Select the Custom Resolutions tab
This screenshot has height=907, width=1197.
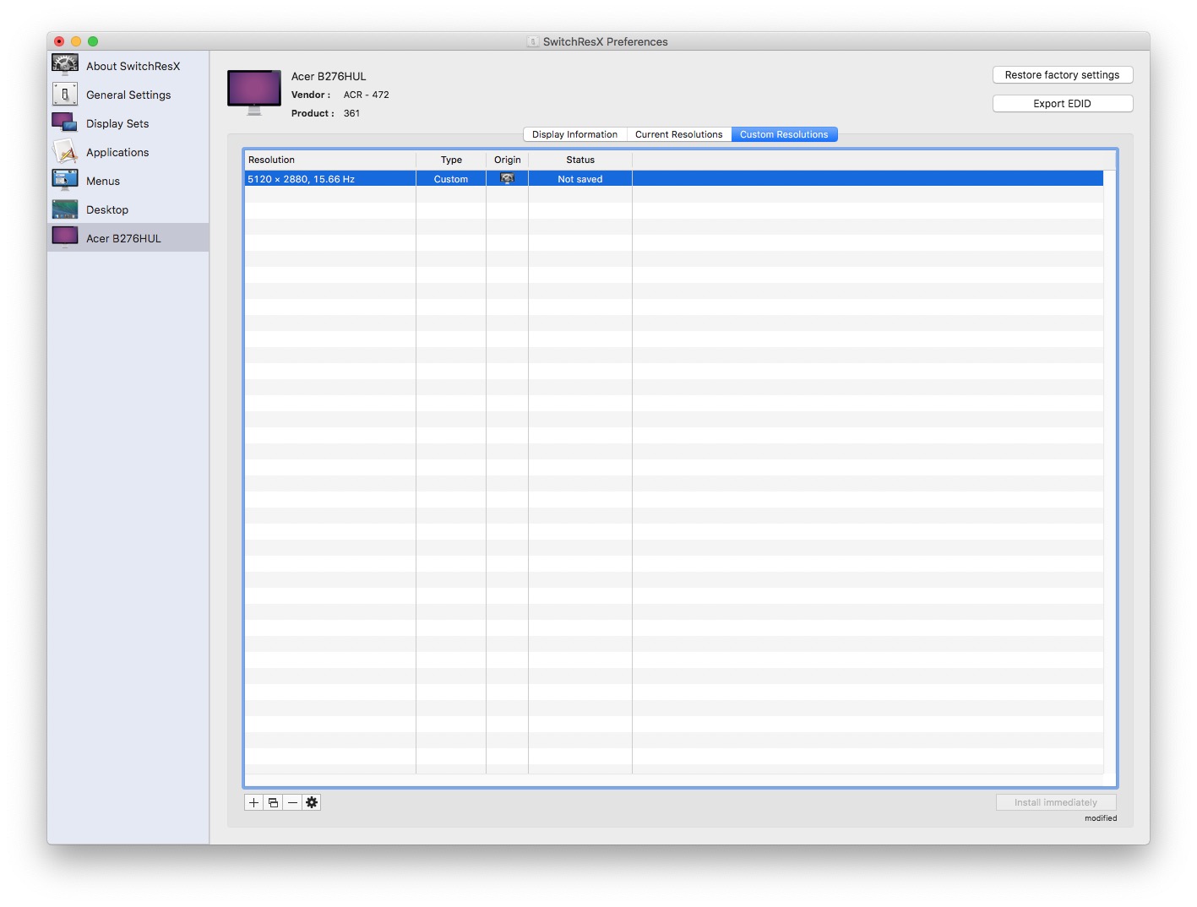tap(784, 134)
